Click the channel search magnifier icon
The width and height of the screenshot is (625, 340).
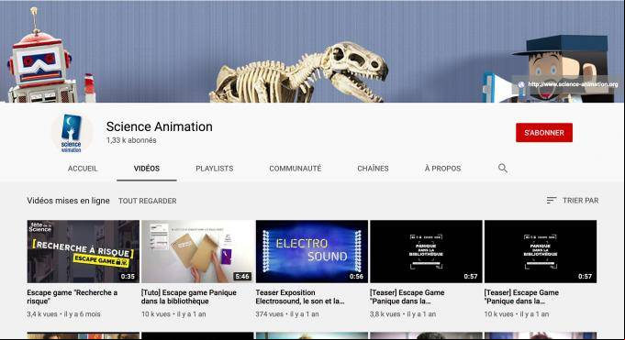point(503,168)
